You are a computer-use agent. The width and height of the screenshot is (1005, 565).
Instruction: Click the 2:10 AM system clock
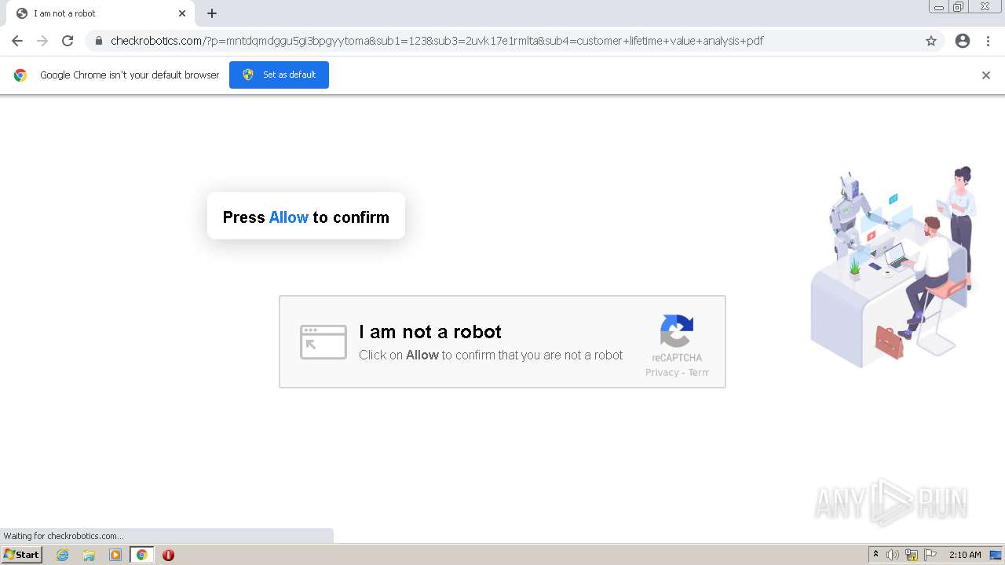click(965, 555)
